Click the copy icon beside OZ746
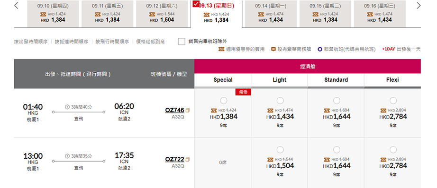Image resolution: width=437 pixels, height=188 pixels. point(188,110)
